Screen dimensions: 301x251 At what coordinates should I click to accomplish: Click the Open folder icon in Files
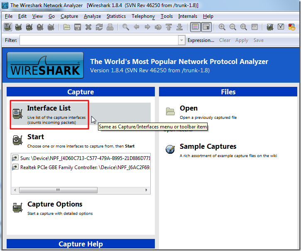tap(170, 111)
